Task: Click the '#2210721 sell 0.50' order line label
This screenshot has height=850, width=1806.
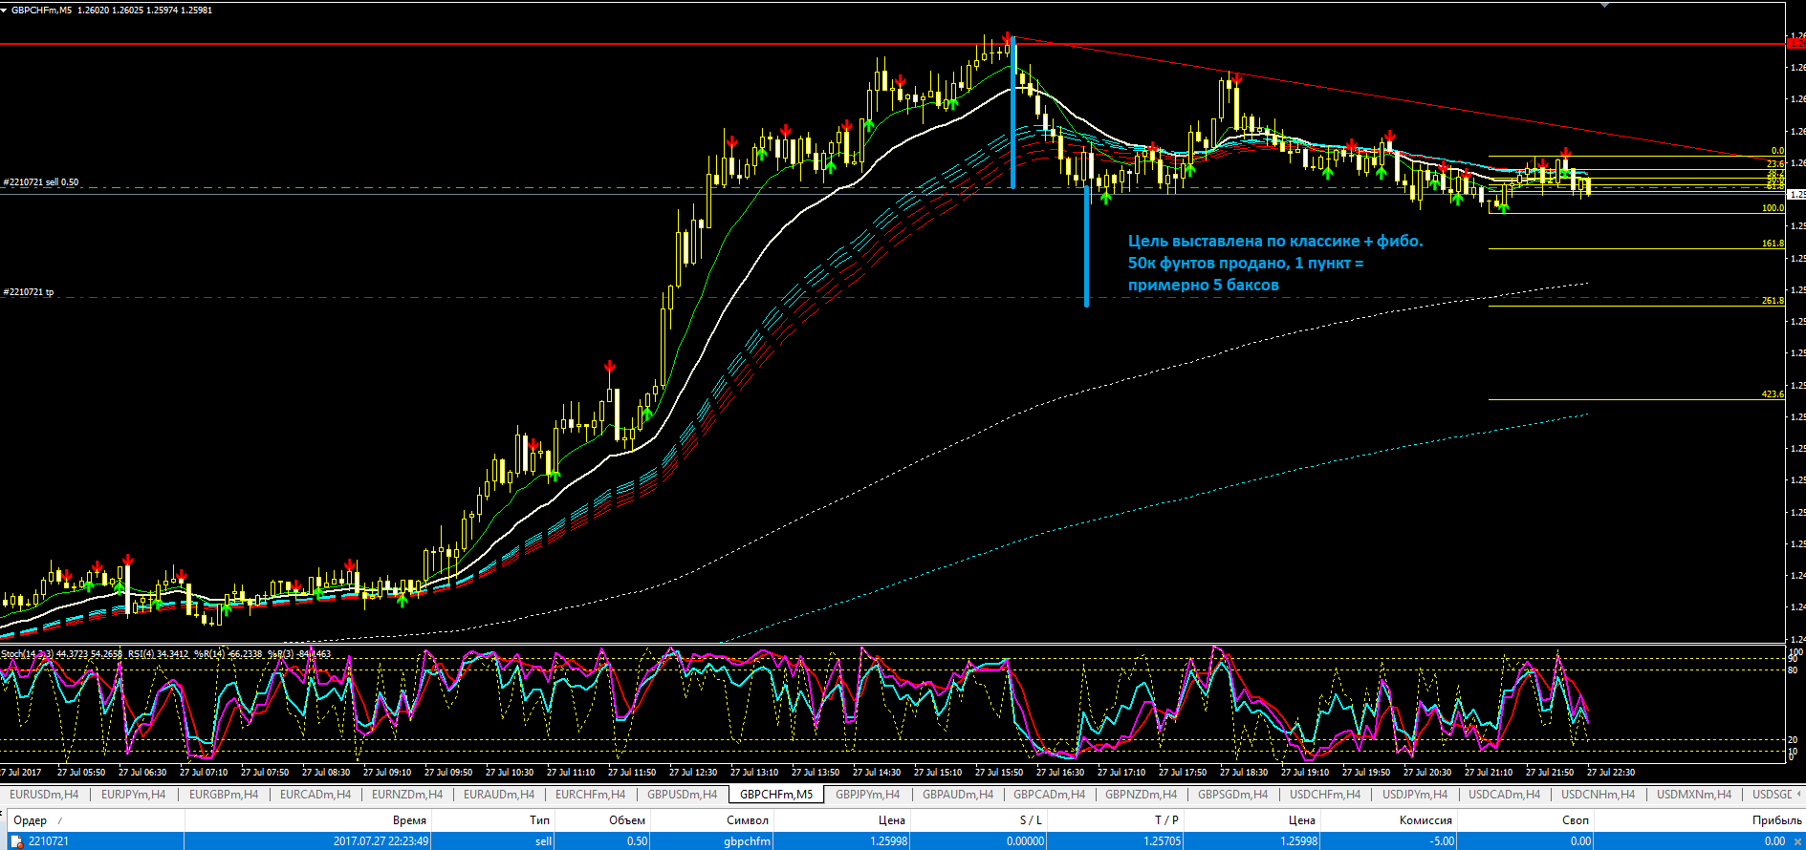Action: (41, 182)
